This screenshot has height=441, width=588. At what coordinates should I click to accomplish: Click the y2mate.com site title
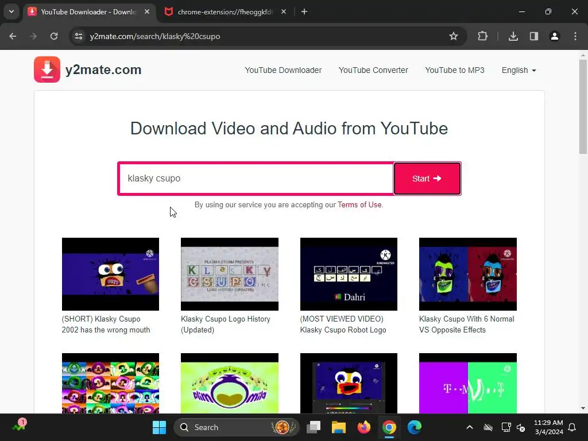pos(103,69)
